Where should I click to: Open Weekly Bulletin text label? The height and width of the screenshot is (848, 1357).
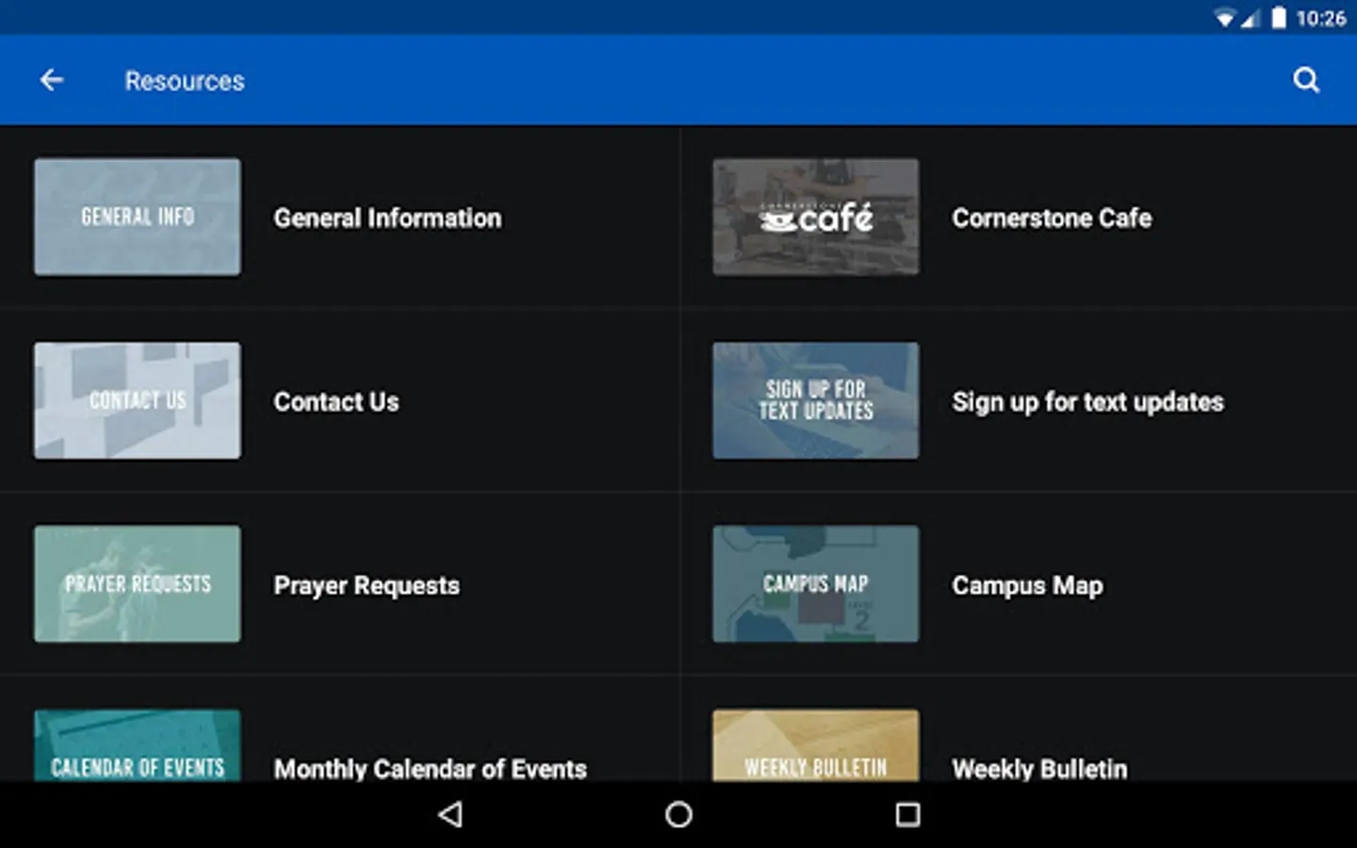tap(1039, 769)
